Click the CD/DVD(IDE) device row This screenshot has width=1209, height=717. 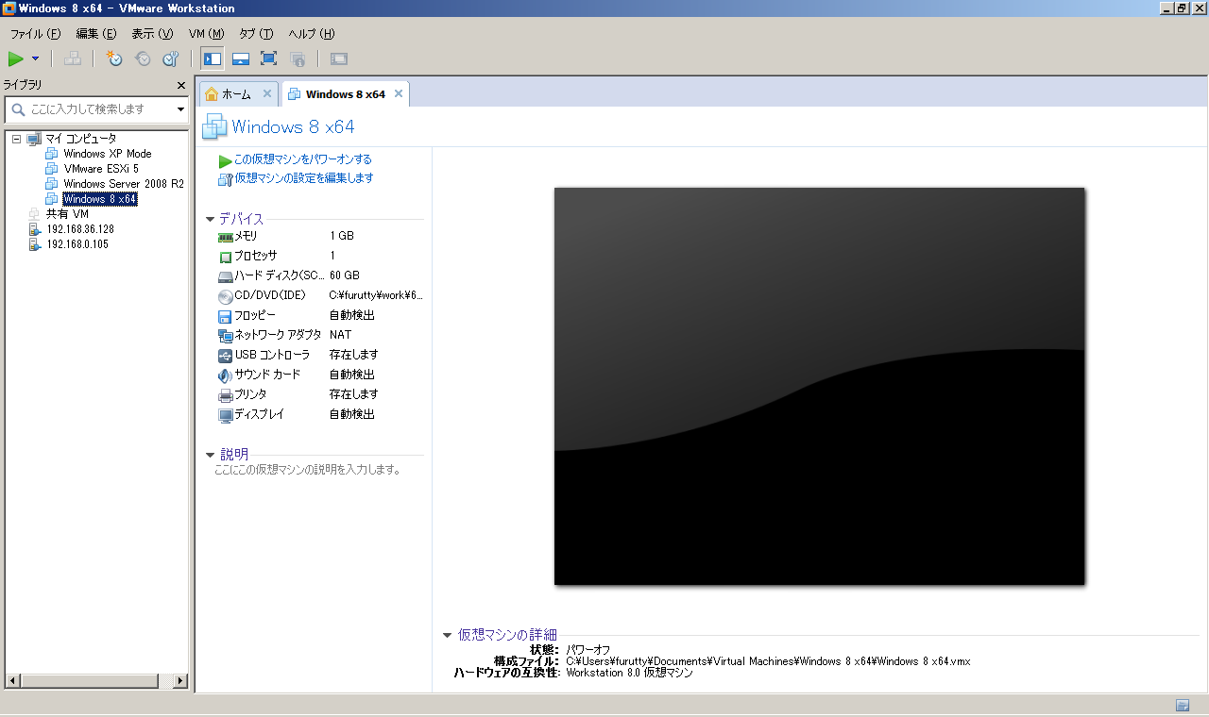(x=320, y=295)
